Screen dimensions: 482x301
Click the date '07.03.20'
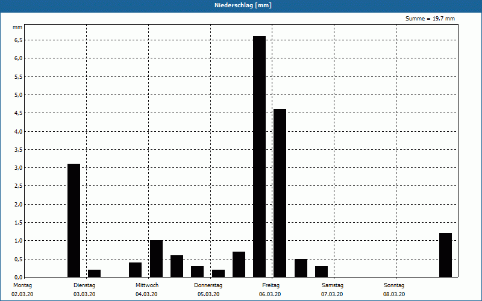(x=332, y=294)
